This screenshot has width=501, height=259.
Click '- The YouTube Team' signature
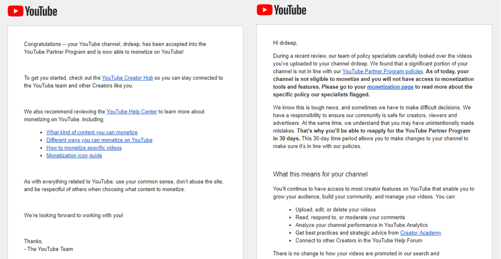pos(48,249)
